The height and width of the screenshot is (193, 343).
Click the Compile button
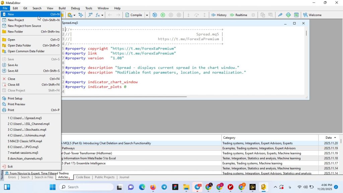134,15
